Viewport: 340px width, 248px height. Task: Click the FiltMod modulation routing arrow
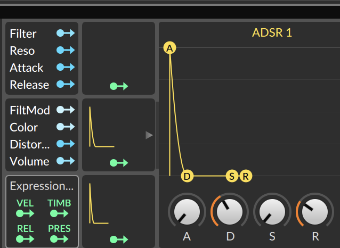pos(66,110)
